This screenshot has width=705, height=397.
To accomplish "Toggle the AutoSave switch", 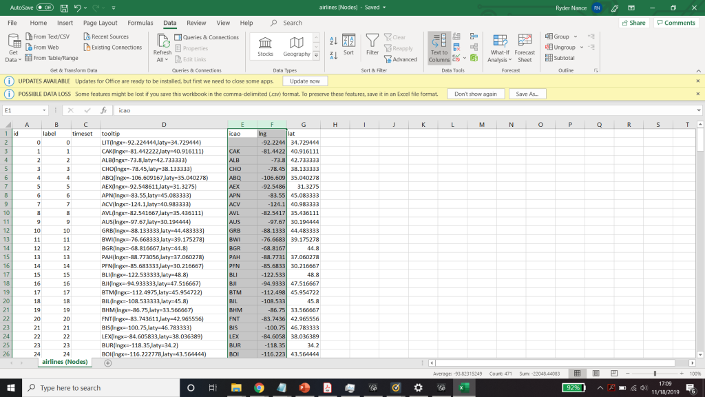I will (45, 8).
